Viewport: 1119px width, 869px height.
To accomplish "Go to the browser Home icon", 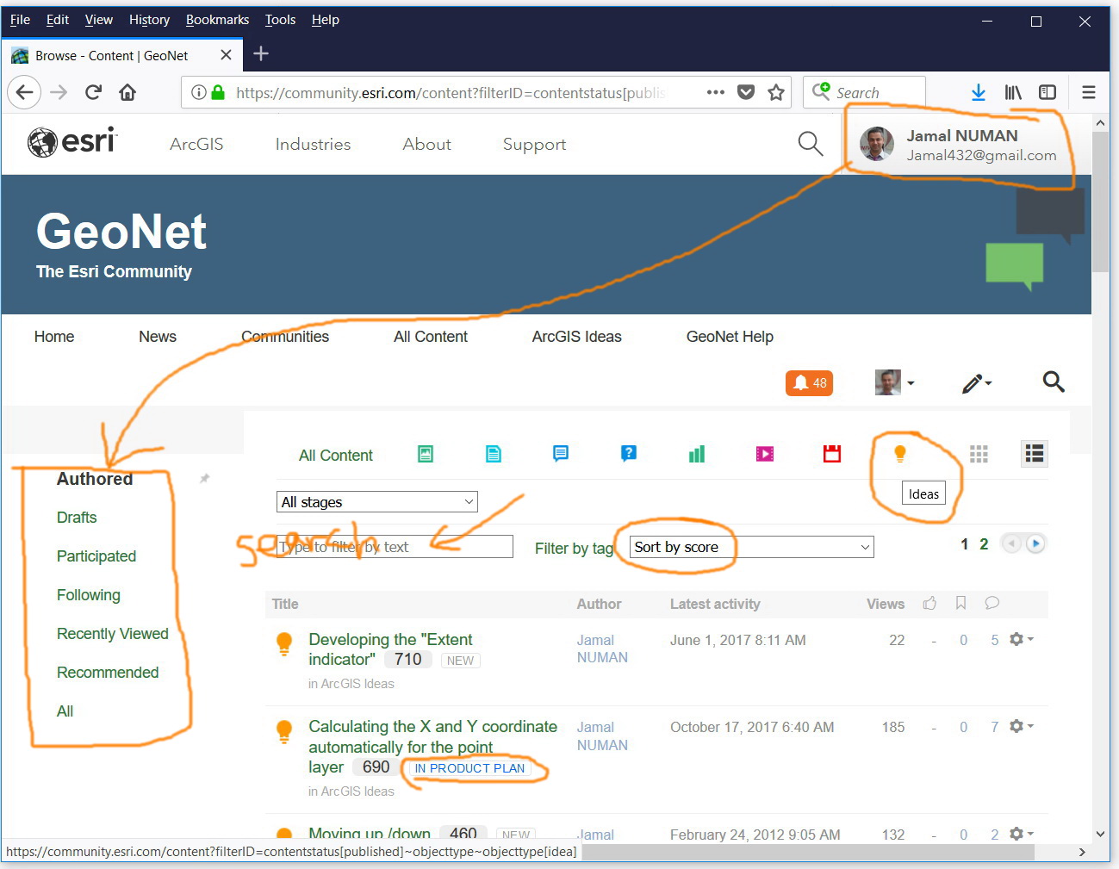I will pos(127,92).
